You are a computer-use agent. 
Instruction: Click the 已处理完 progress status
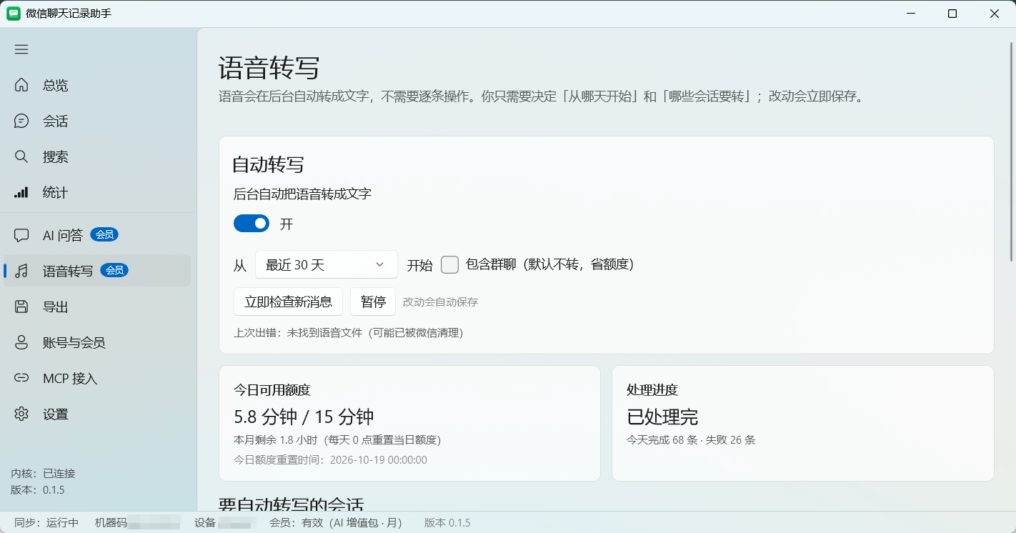[662, 417]
